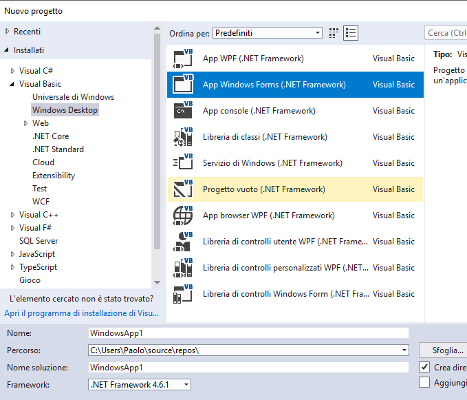Viewport: 467px width, 400px height.
Task: Select Windows Desktop category
Action: pos(65,110)
